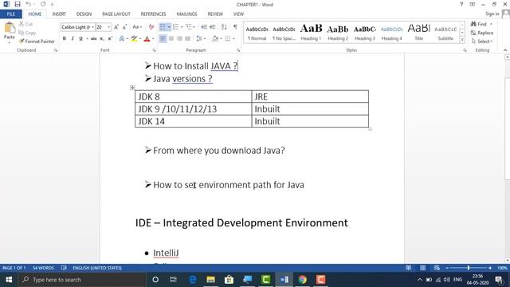Switch to the DESIGN tab

tap(84, 14)
